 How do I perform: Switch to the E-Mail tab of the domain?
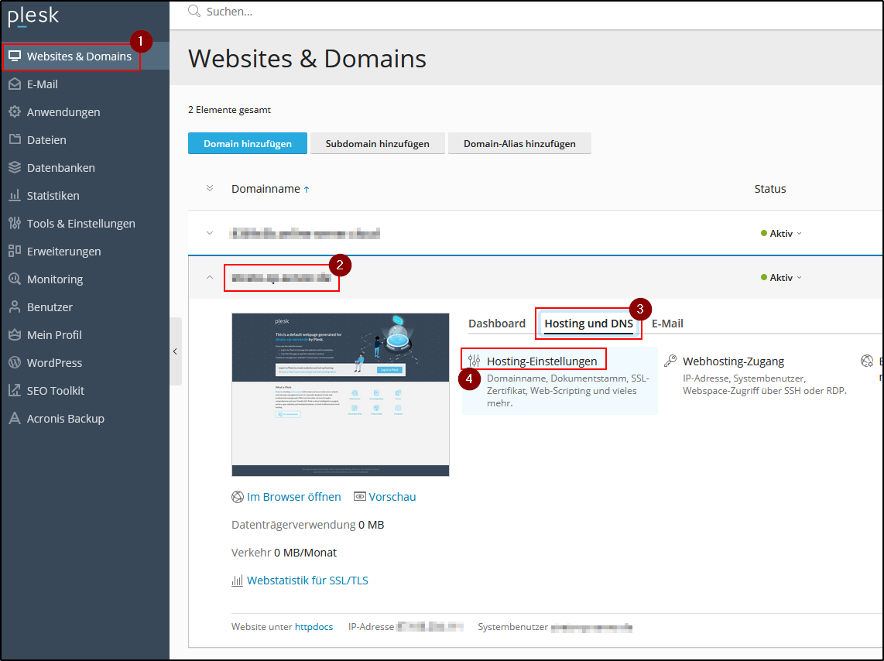[x=667, y=324]
